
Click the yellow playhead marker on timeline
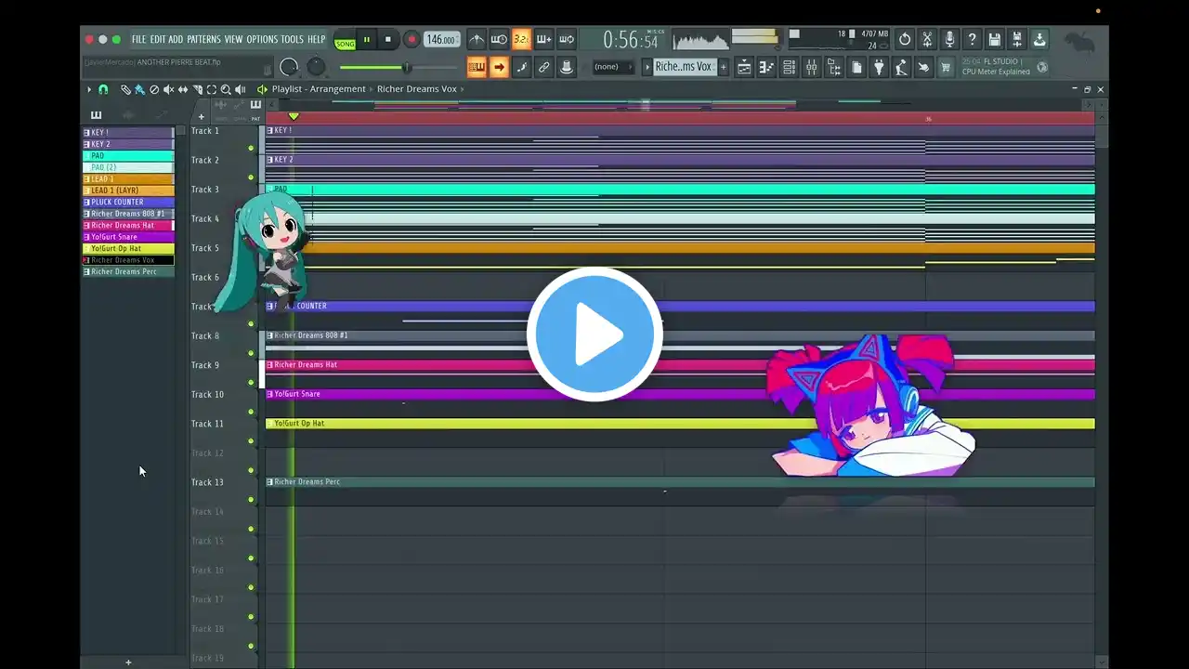pos(294,116)
